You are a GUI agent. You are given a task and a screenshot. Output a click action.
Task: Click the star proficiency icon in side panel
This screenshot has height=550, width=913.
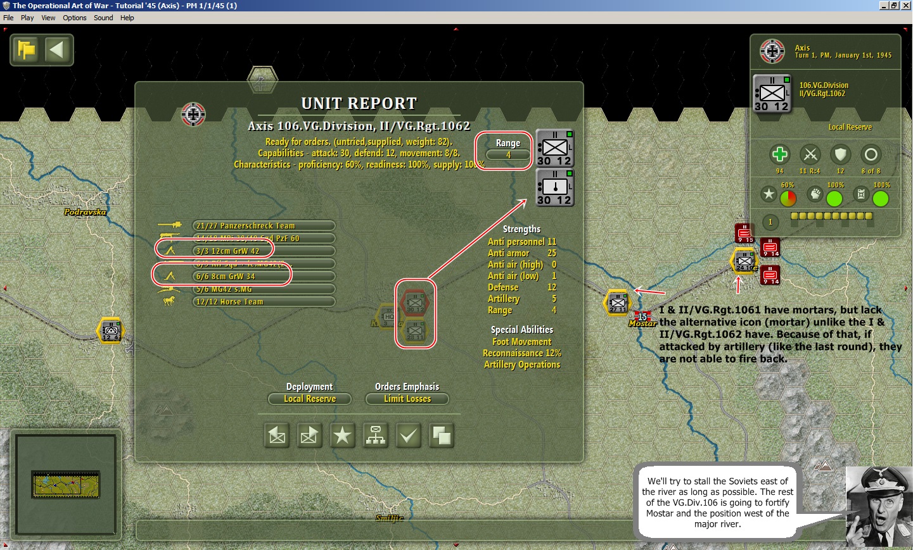click(x=769, y=194)
